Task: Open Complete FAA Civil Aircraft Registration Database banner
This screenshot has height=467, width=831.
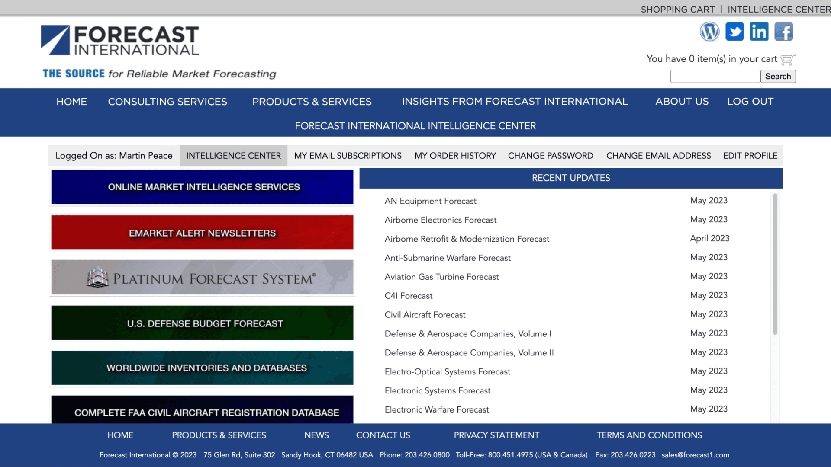Action: (202, 410)
